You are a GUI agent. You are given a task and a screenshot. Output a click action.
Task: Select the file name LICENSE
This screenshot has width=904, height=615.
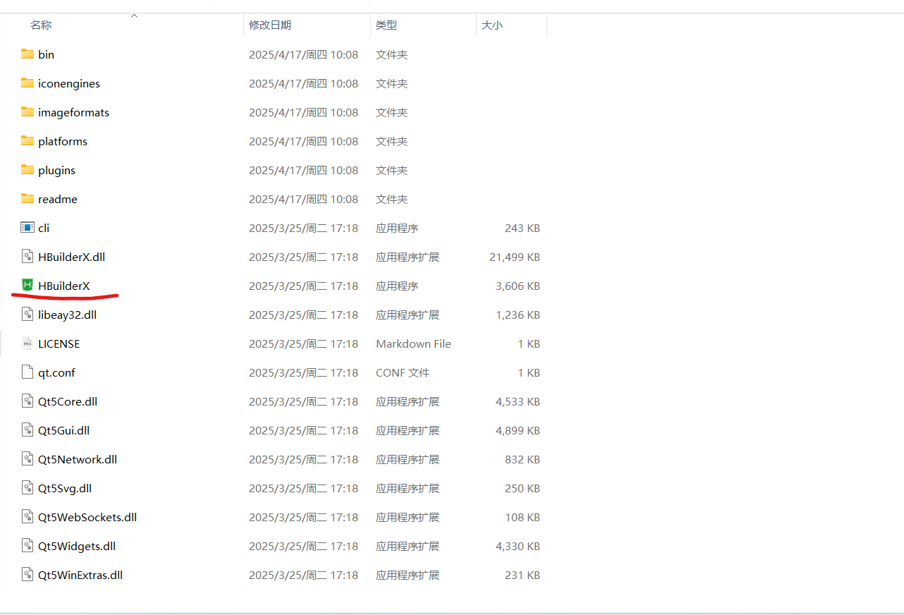59,343
